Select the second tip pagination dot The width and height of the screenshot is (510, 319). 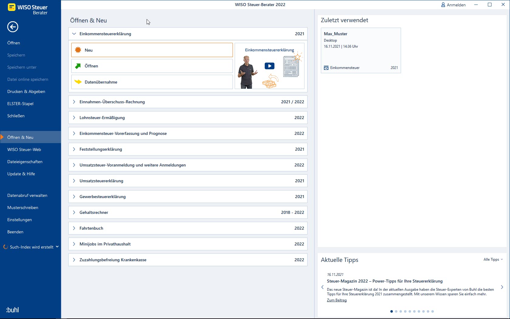[x=396, y=311]
